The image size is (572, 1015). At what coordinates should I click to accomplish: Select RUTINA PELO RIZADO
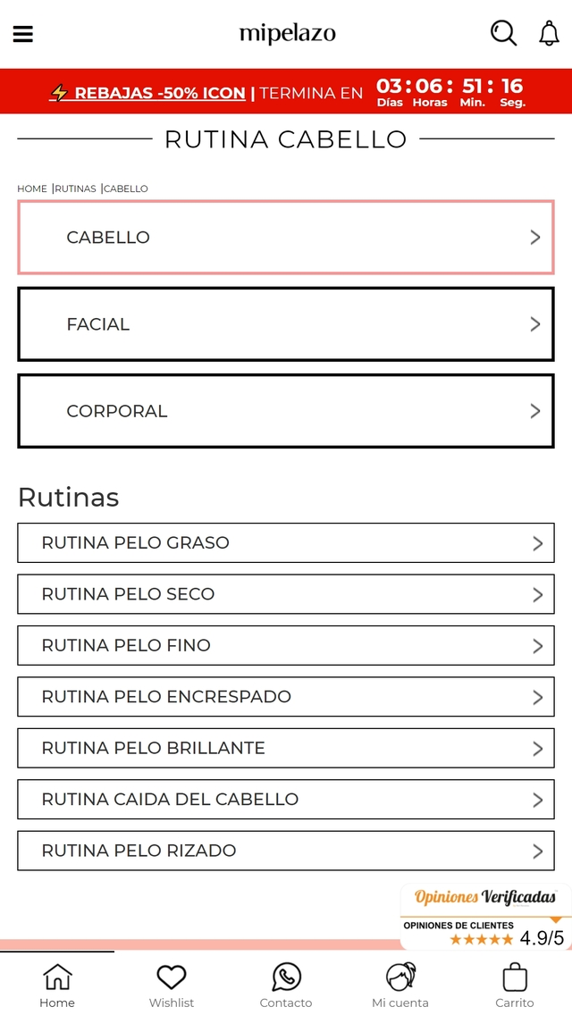coord(286,851)
